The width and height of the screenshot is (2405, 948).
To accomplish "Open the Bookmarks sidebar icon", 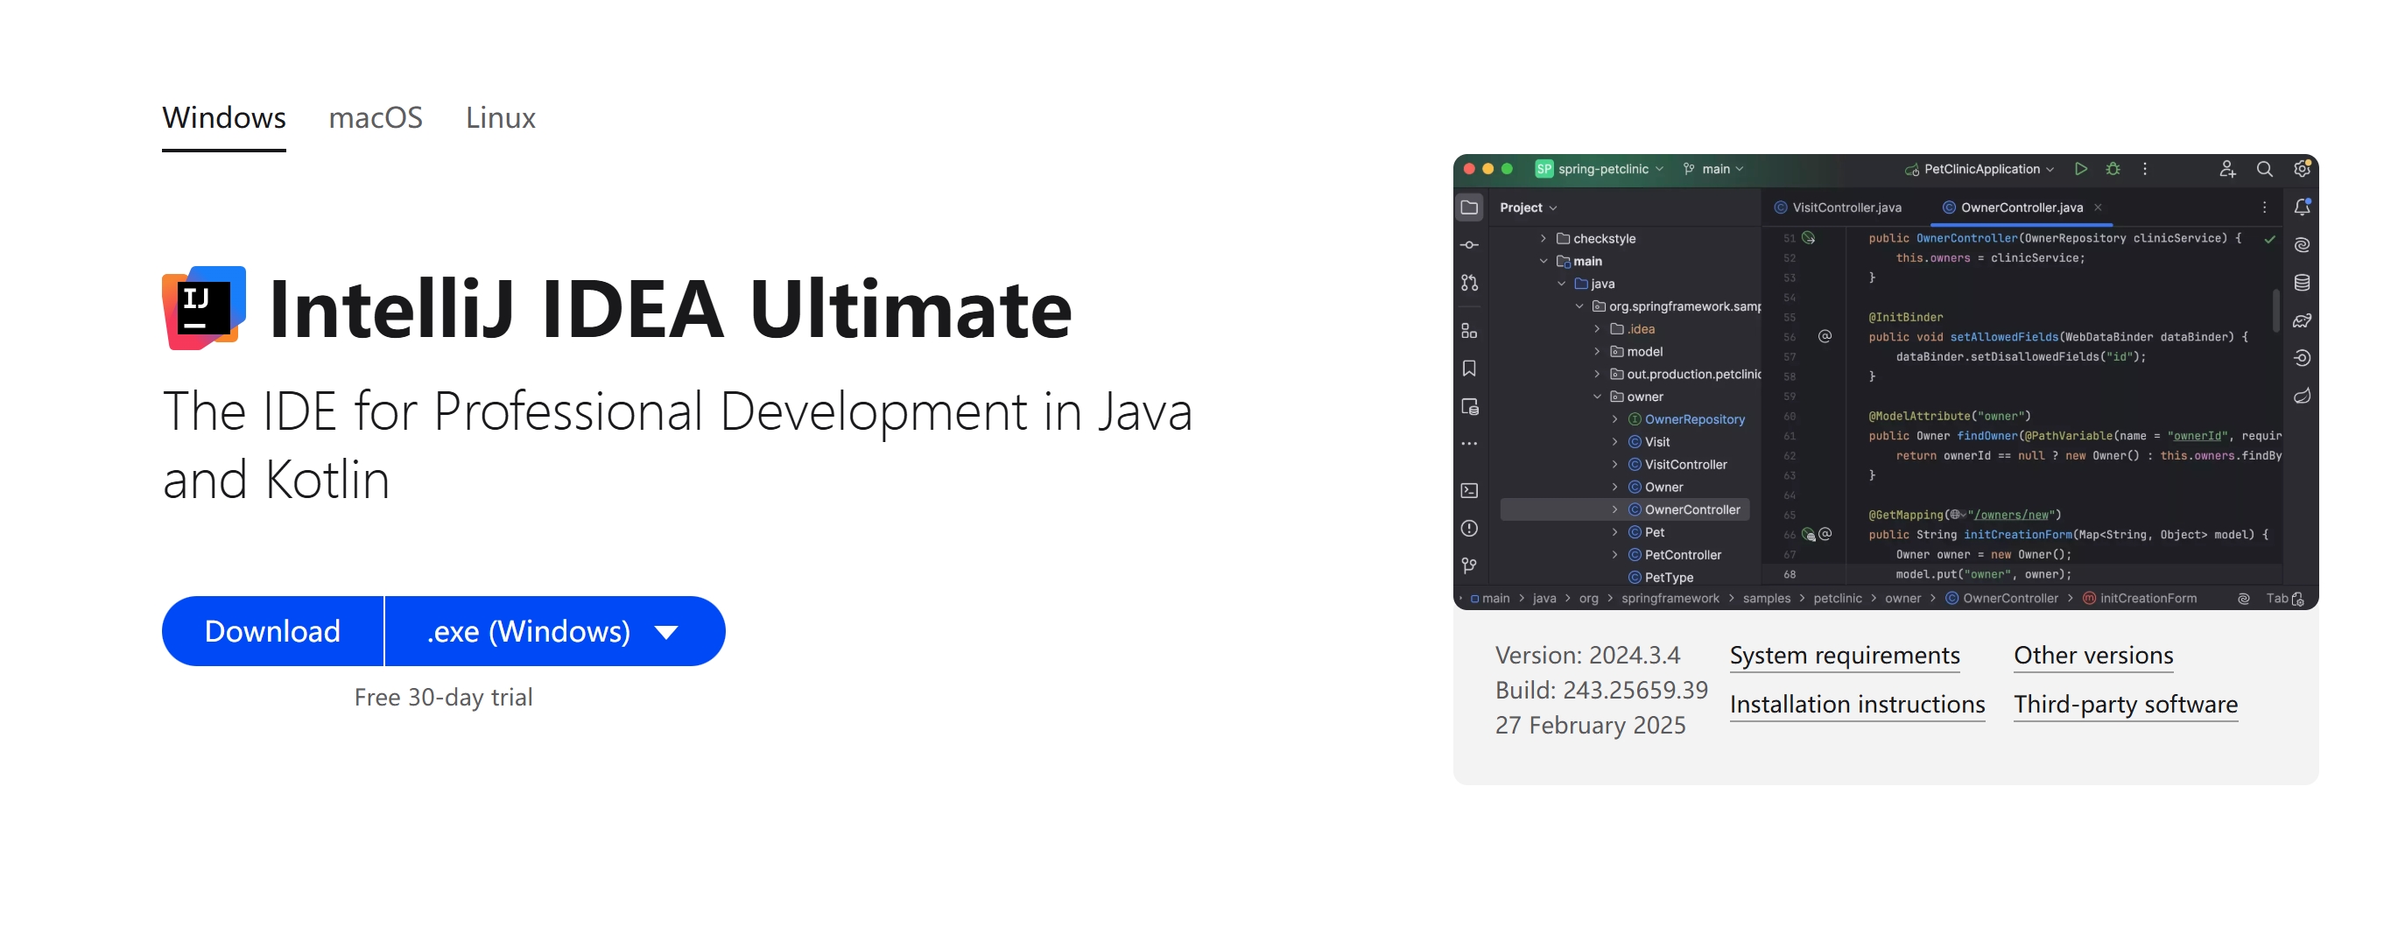I will [x=1469, y=368].
